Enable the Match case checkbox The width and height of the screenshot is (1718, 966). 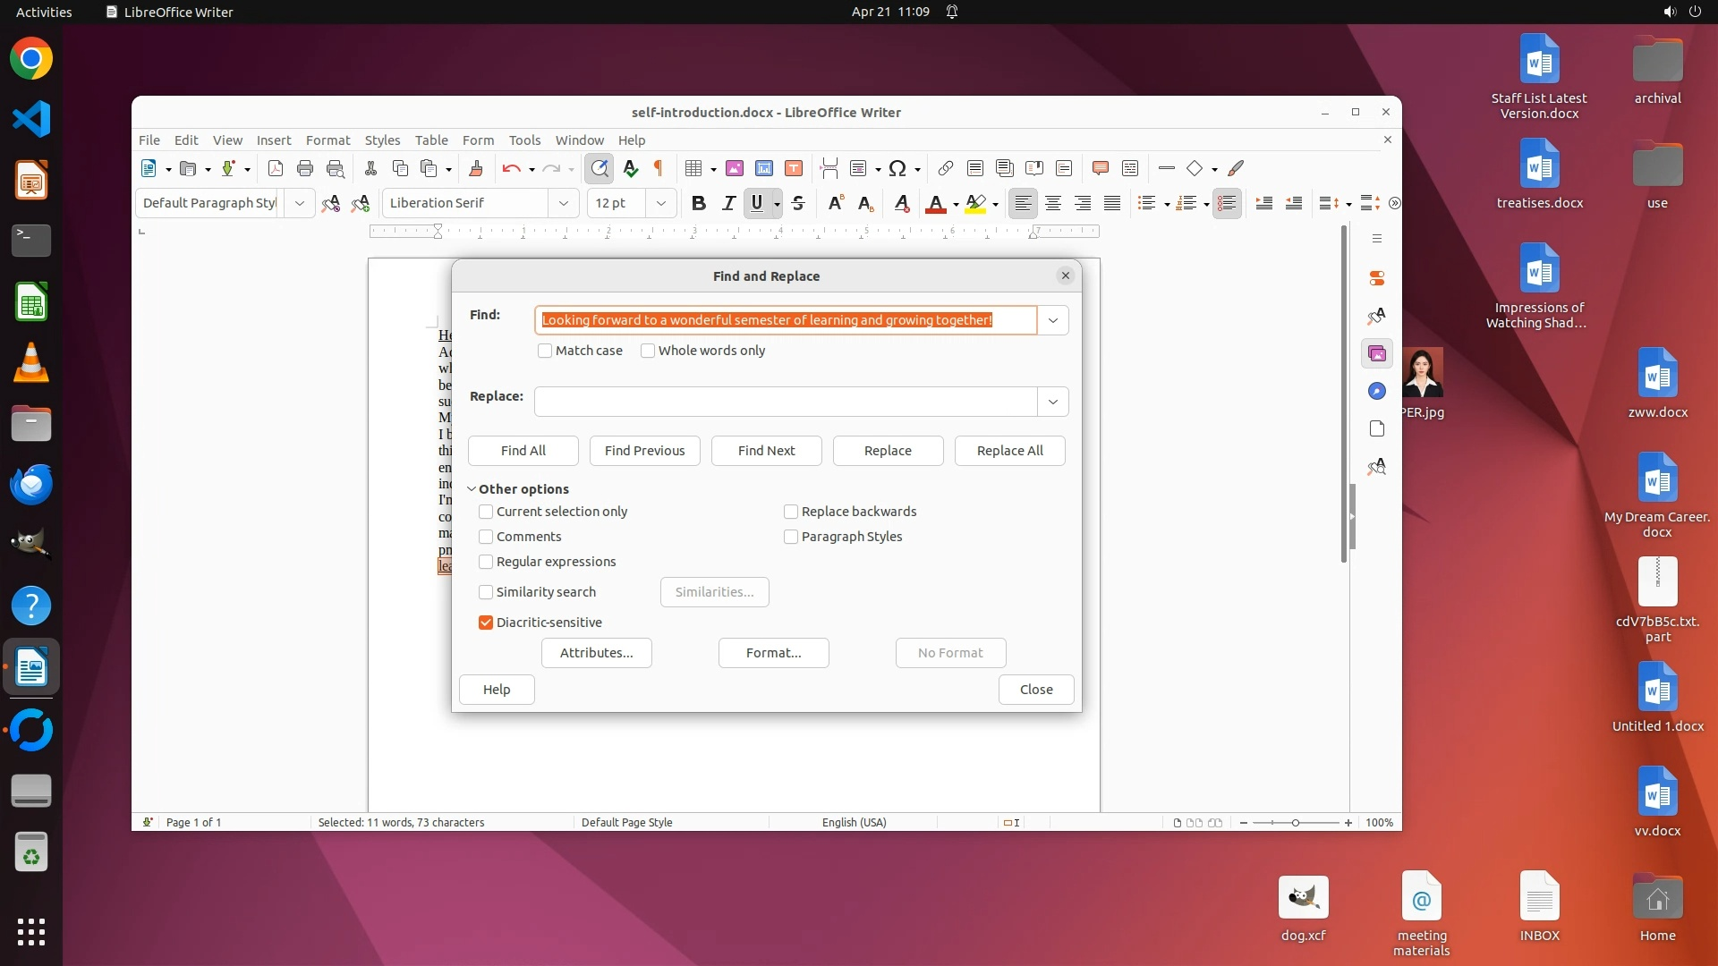pos(545,351)
